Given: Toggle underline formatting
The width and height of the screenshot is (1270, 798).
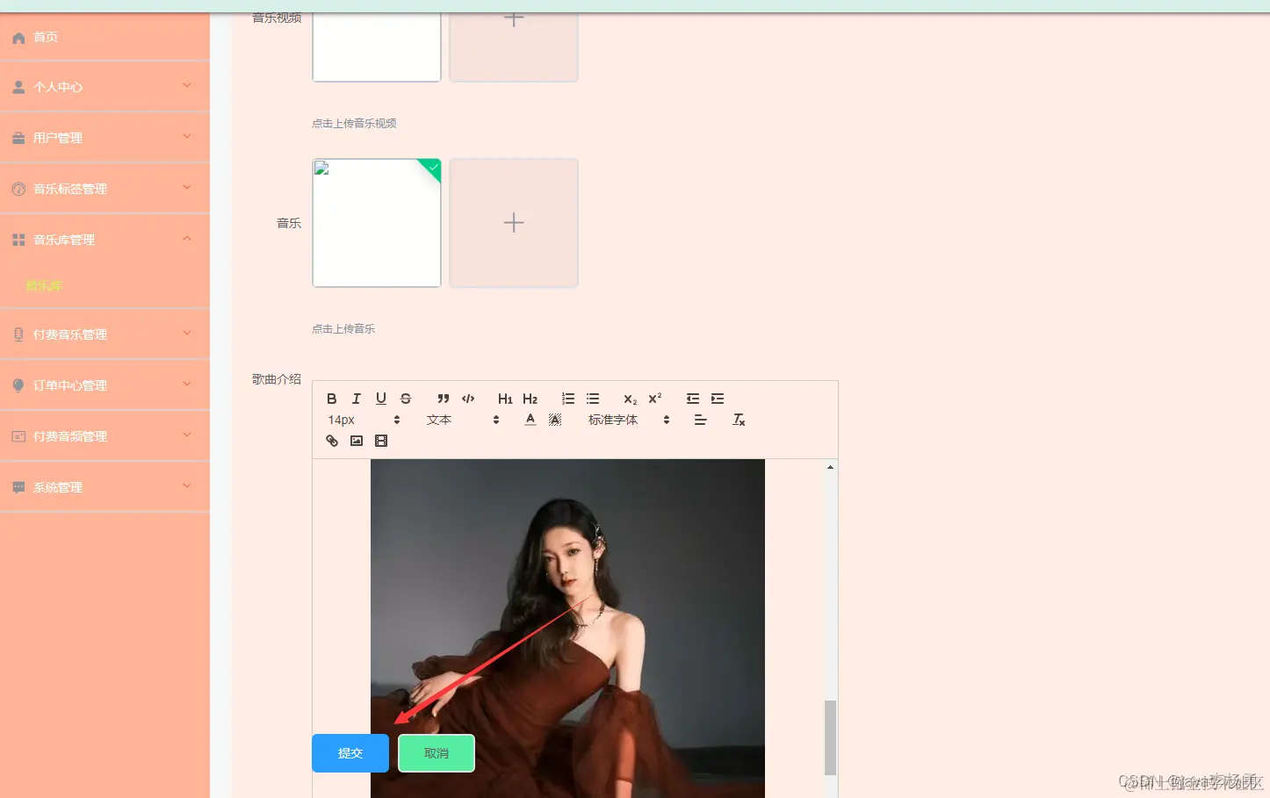Looking at the screenshot, I should pos(381,399).
